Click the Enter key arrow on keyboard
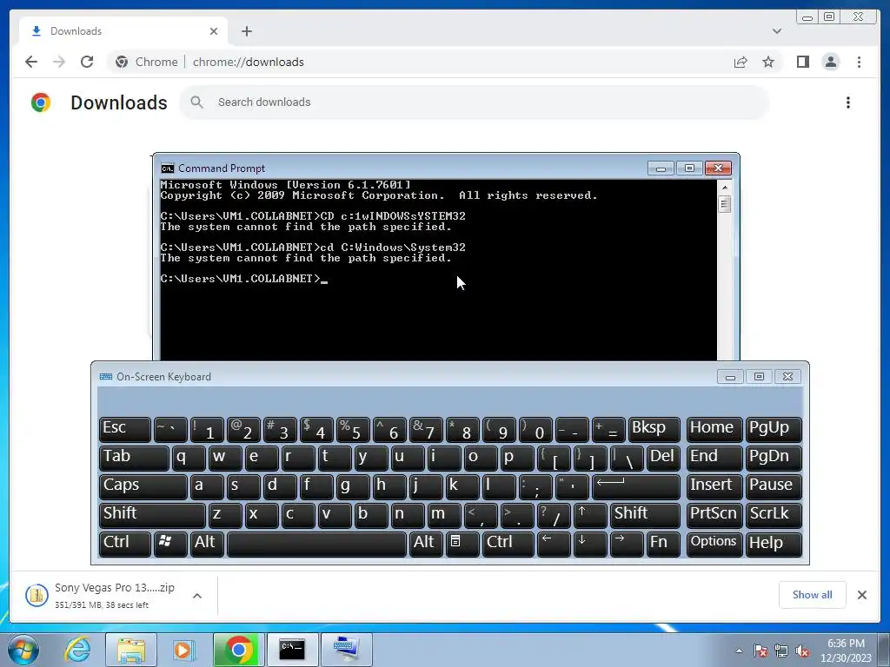890x667 pixels. tap(635, 486)
